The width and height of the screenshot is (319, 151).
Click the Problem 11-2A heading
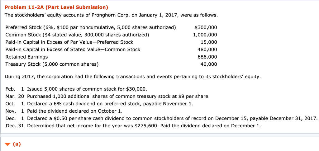point(56,7)
